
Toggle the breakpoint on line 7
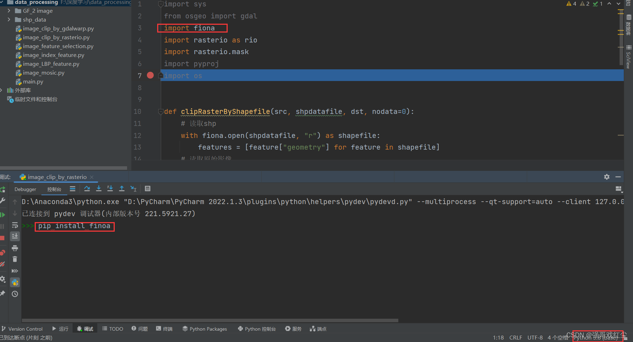tap(150, 75)
